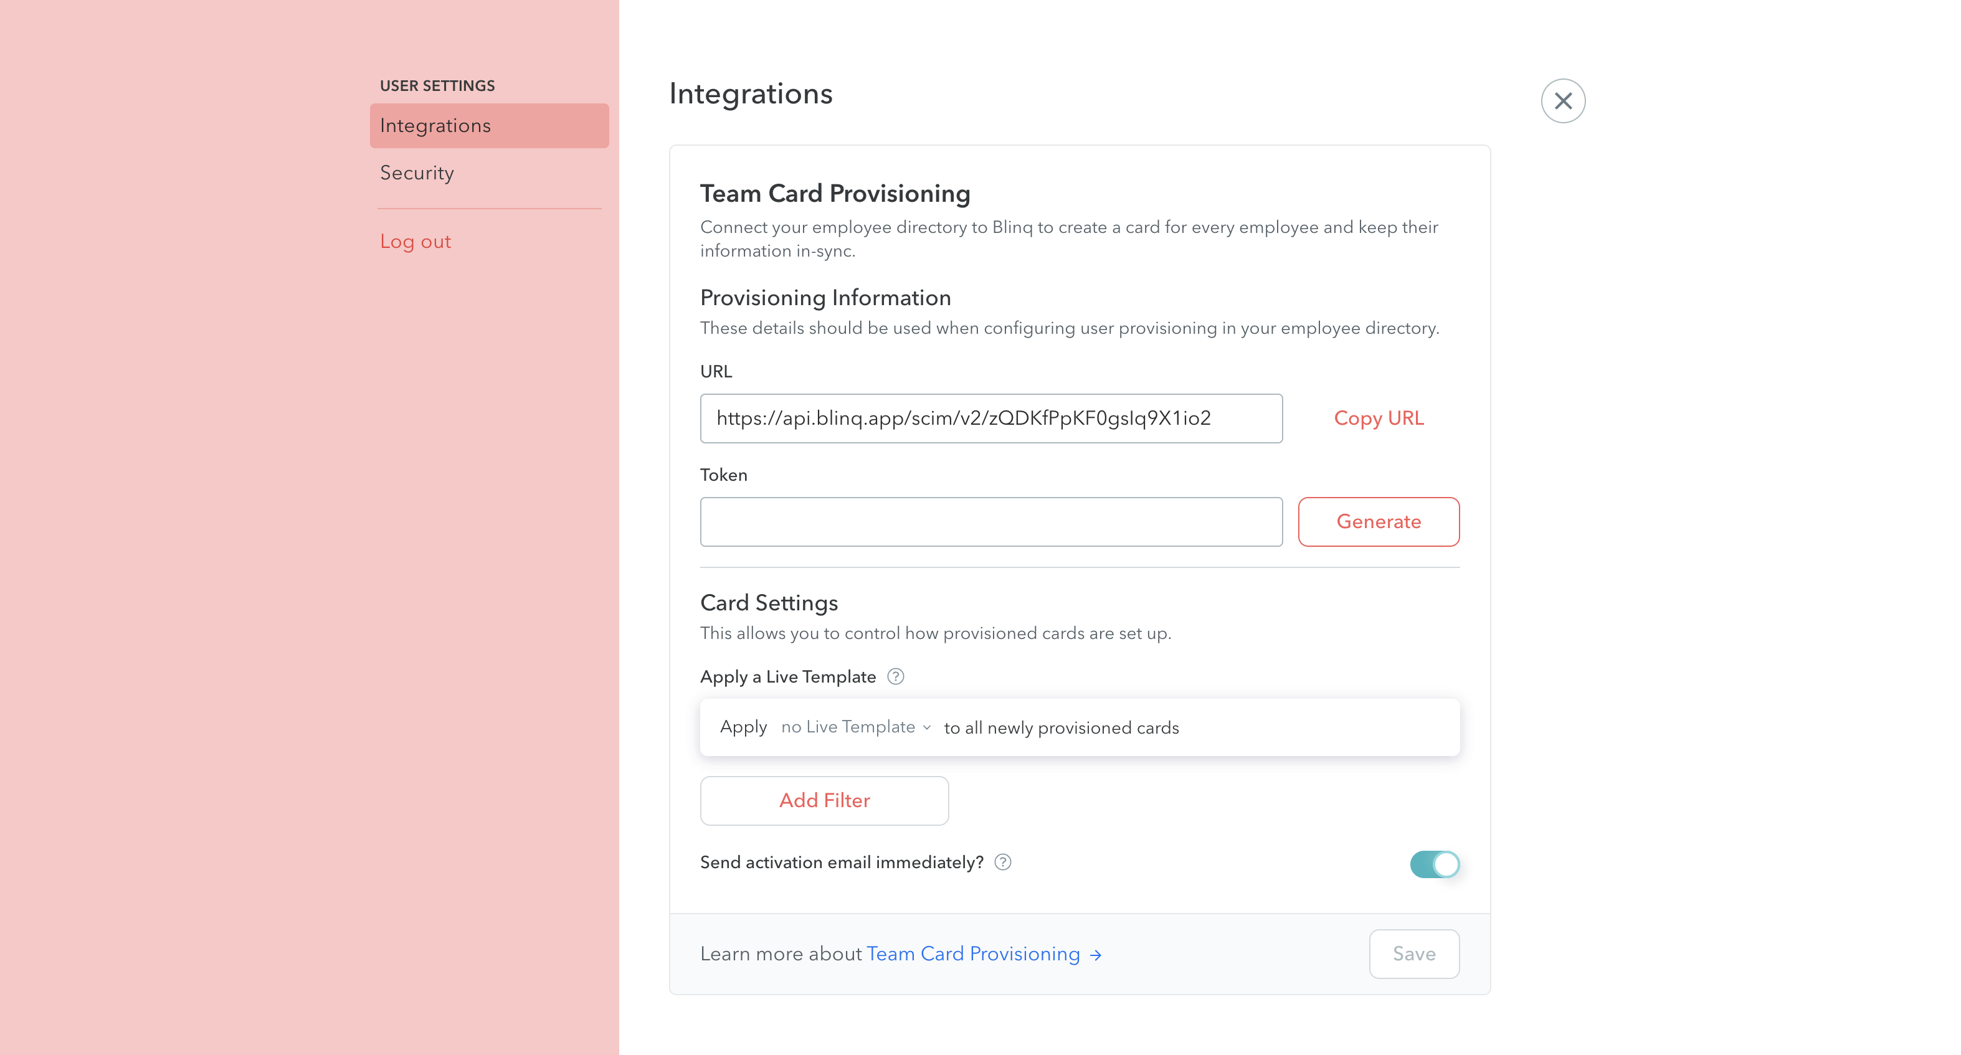
Task: Click the help icon next to Apply a Live Template
Action: pos(896,677)
